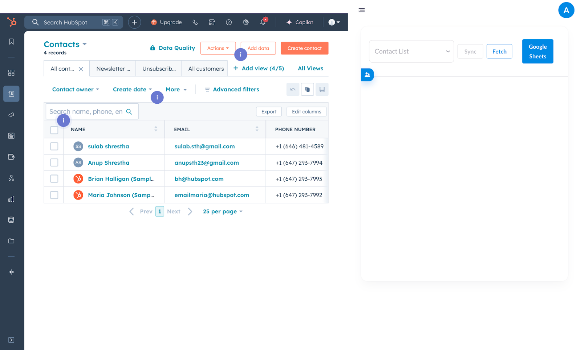Check the box for sulab shrestha

[54, 146]
